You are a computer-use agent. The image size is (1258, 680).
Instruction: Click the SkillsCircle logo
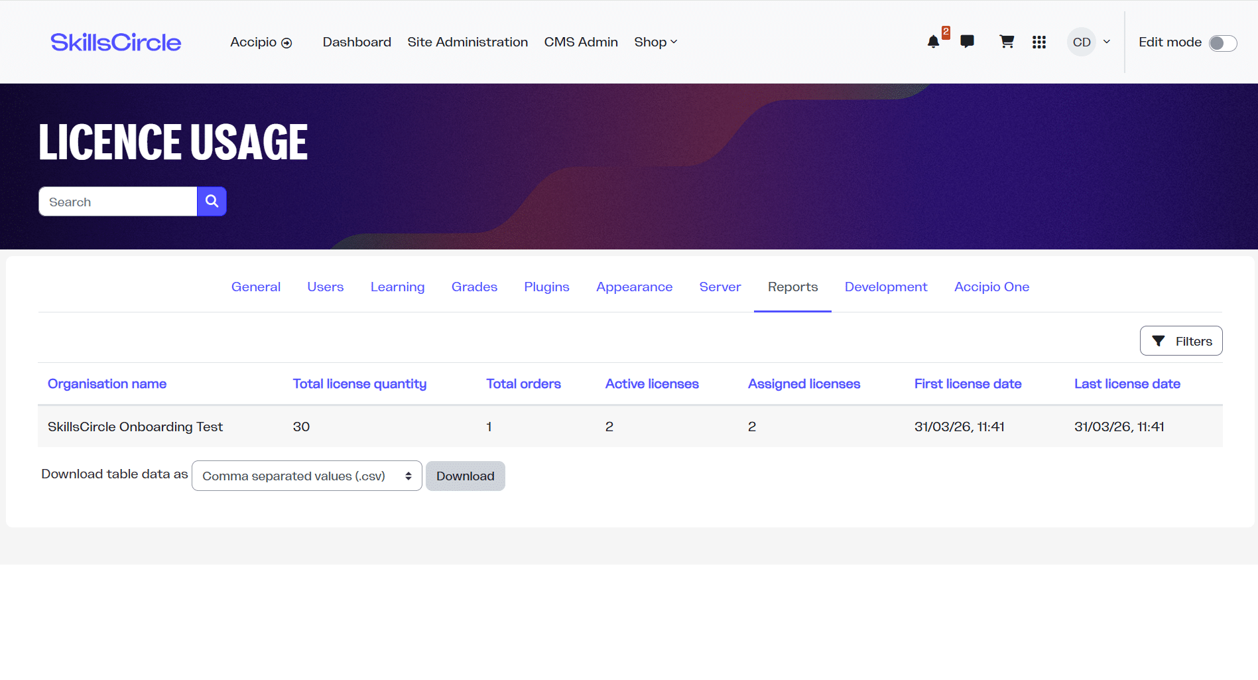(116, 42)
